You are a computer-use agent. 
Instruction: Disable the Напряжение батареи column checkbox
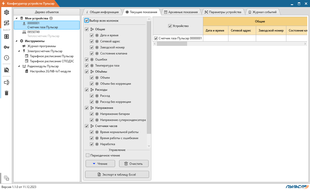[92, 114]
